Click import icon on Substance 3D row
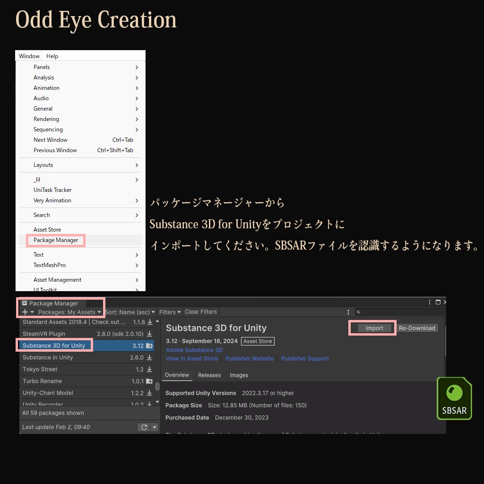 149,346
